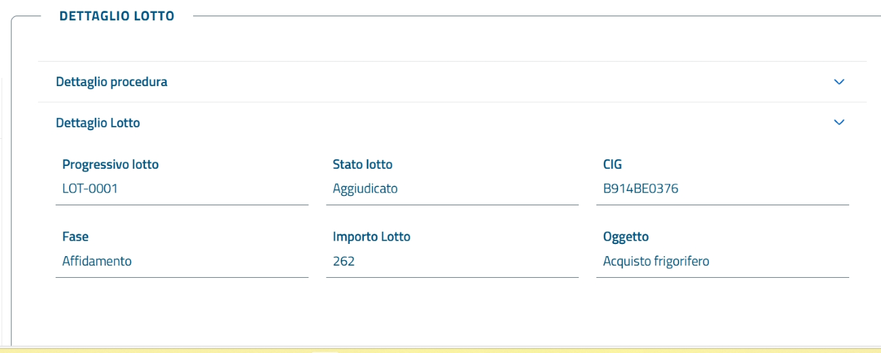Select the Aggiudicato stato lotto field
The width and height of the screenshot is (881, 353).
click(x=452, y=189)
